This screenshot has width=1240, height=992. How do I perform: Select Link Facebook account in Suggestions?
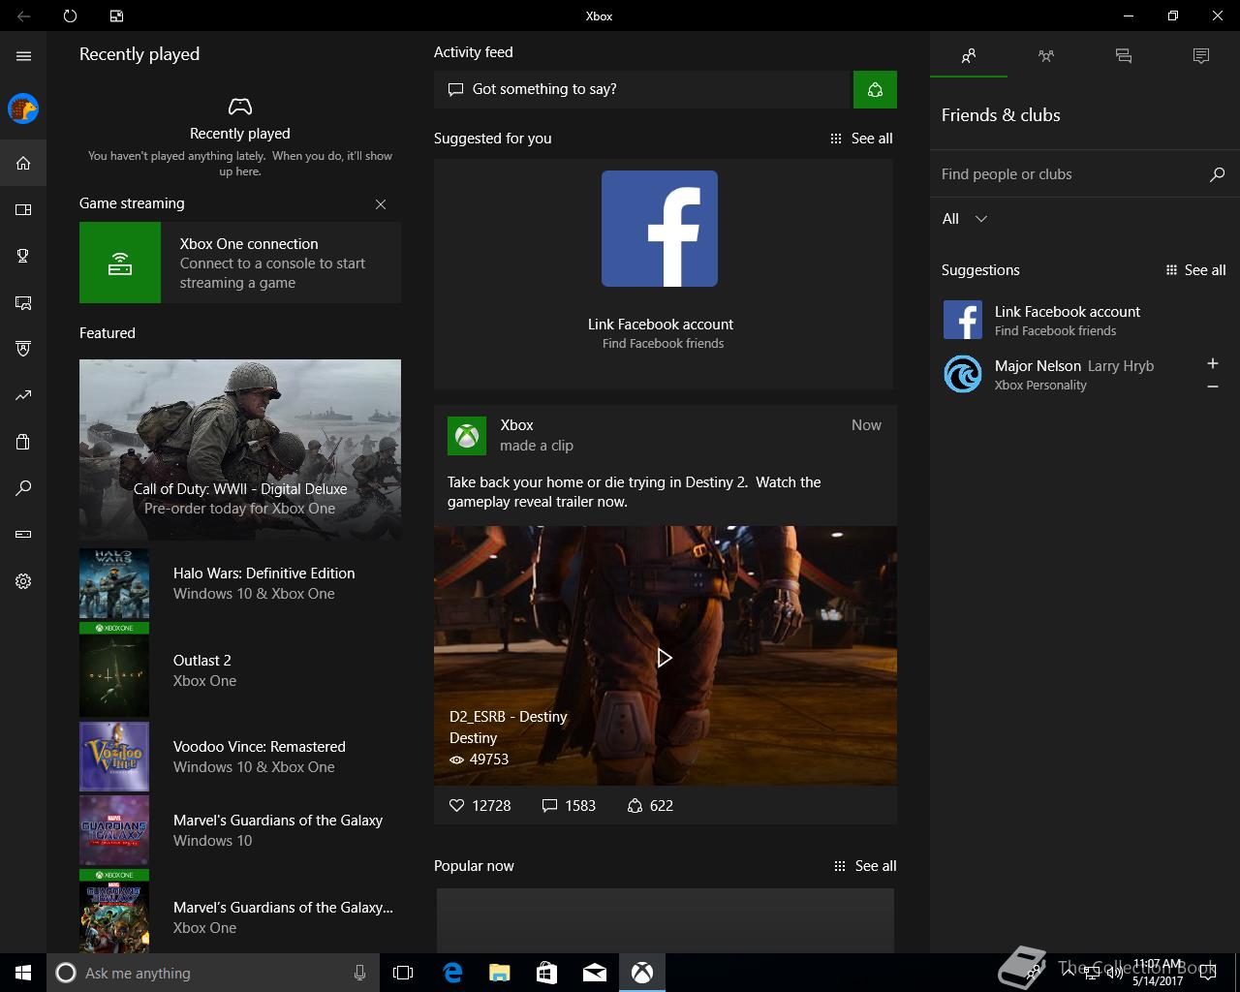1084,320
